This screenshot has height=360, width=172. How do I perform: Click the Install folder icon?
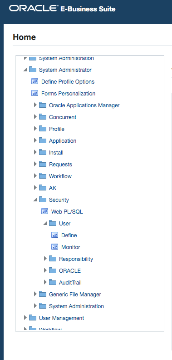coord(43,152)
